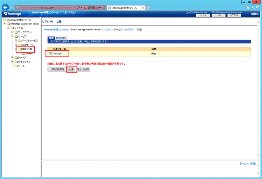
Task: Click folder icon next to ツール
Action: click(x=16, y=66)
